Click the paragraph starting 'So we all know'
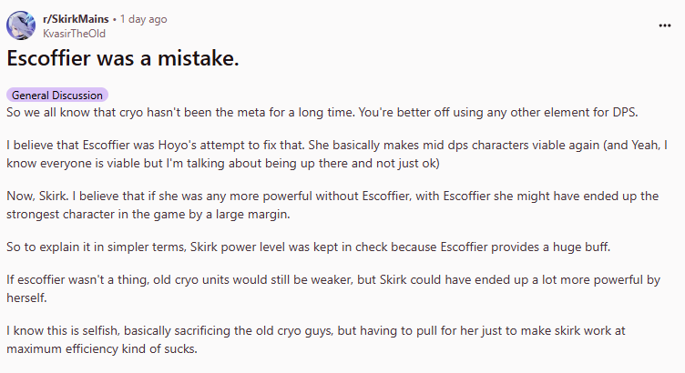This screenshot has width=685, height=373. 322,112
